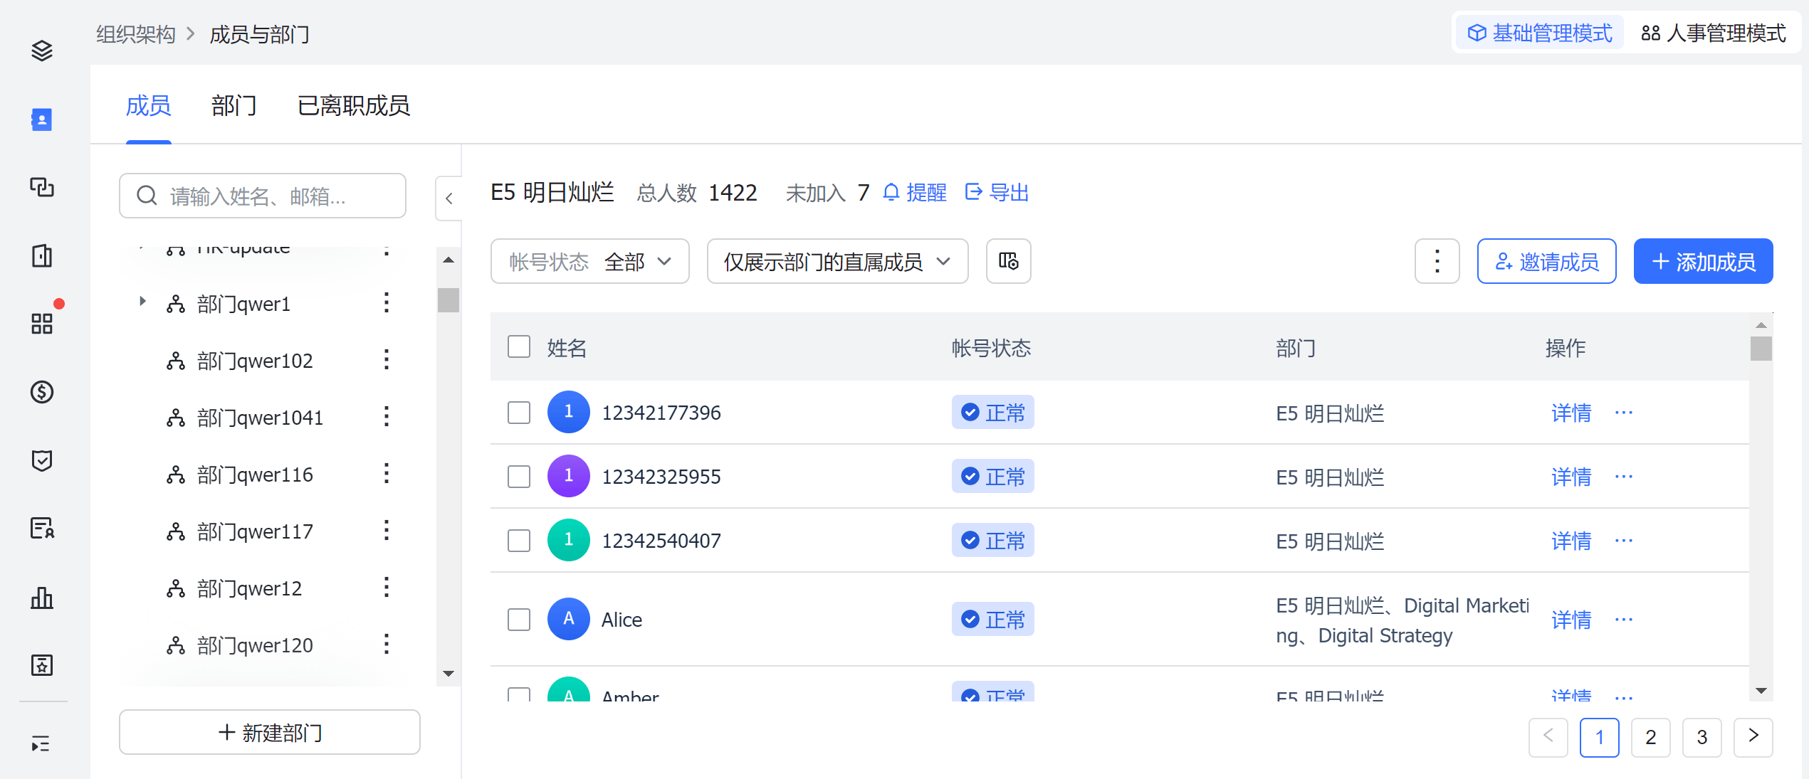Image resolution: width=1809 pixels, height=779 pixels.
Task: Open more actions for member 12342540407
Action: [x=1624, y=541]
